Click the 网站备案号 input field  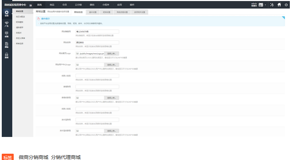97,31
